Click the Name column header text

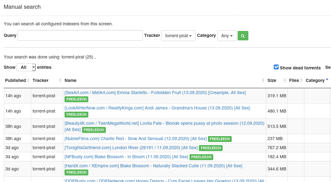(x=70, y=80)
